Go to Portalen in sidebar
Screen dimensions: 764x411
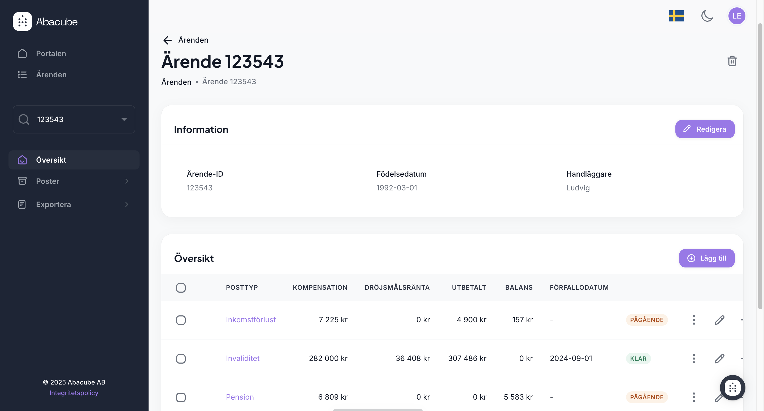(x=51, y=53)
